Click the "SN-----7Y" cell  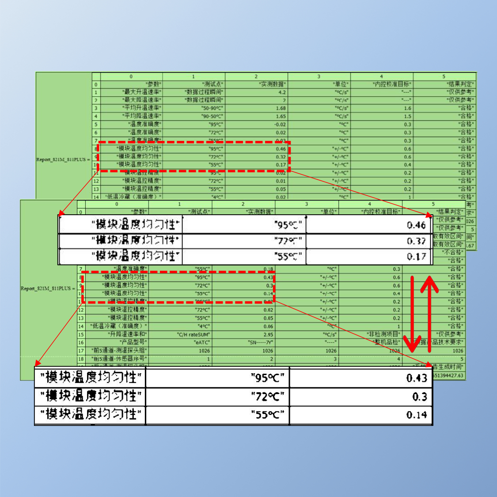pyautogui.click(x=243, y=342)
